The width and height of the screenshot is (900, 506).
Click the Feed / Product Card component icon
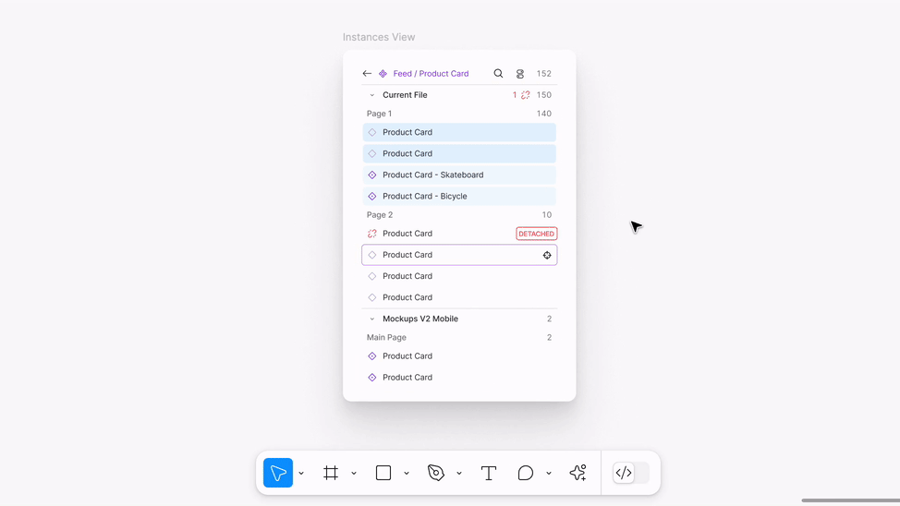pyautogui.click(x=383, y=74)
